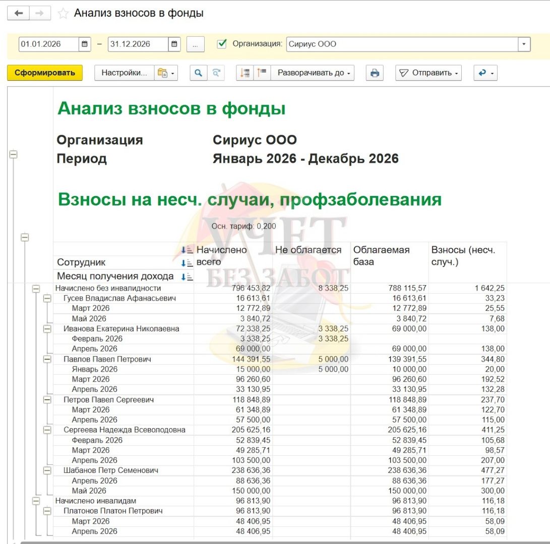Select Платонов's Март 2026 row
Viewport: 550px width, 544px height.
(x=280, y=521)
